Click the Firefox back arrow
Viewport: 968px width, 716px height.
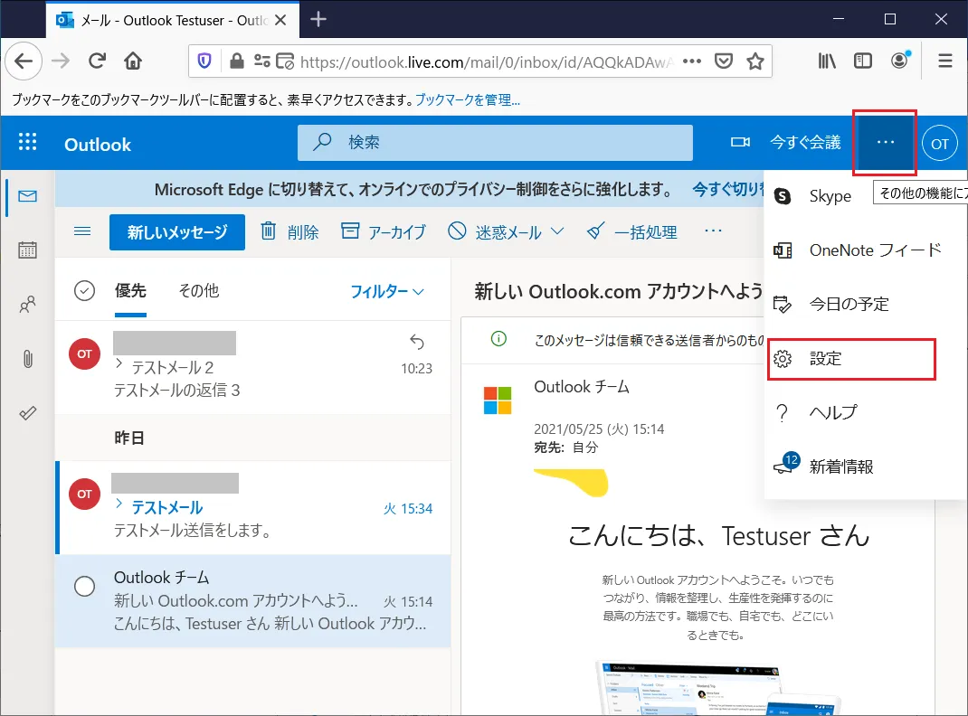pyautogui.click(x=24, y=61)
